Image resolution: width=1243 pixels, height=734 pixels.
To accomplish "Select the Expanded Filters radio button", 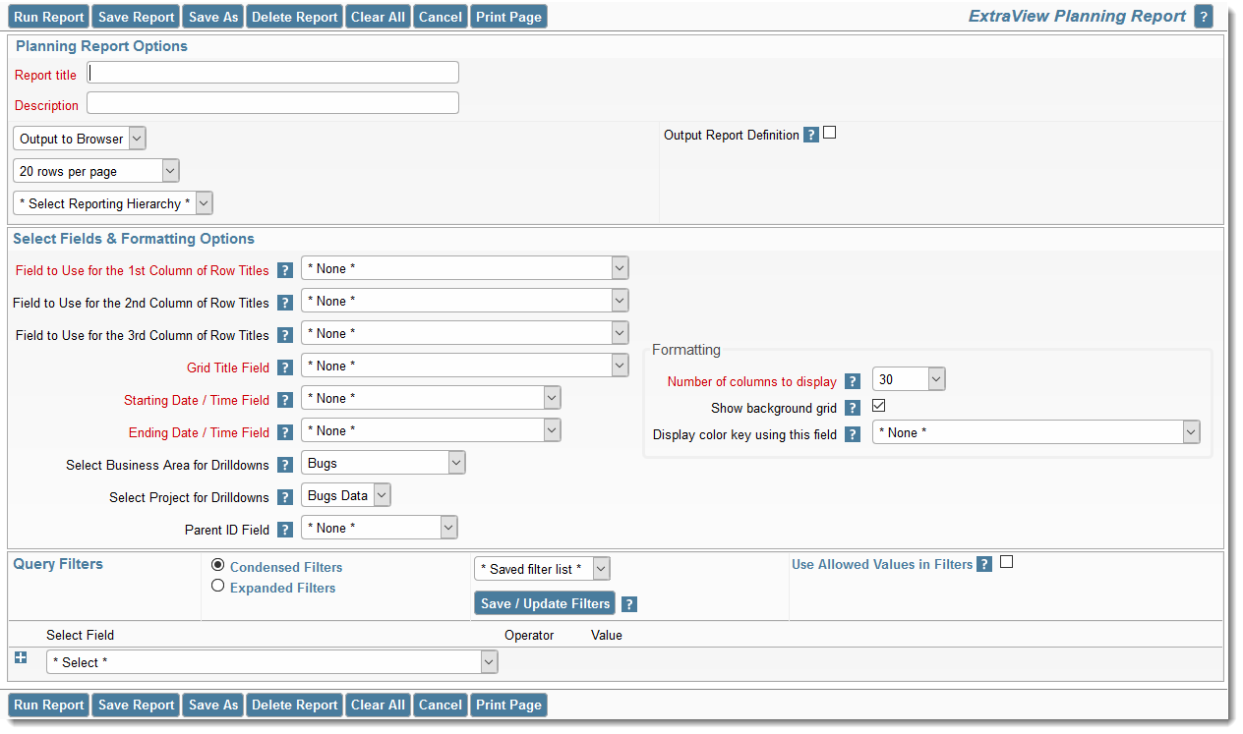I will (x=218, y=586).
